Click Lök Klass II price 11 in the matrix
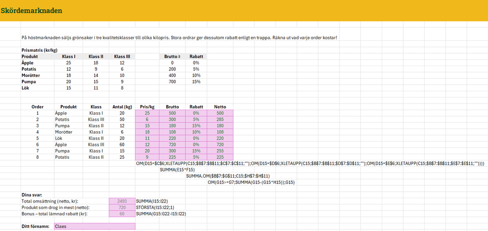Image resolution: width=488 pixels, height=231 pixels. coord(96,88)
